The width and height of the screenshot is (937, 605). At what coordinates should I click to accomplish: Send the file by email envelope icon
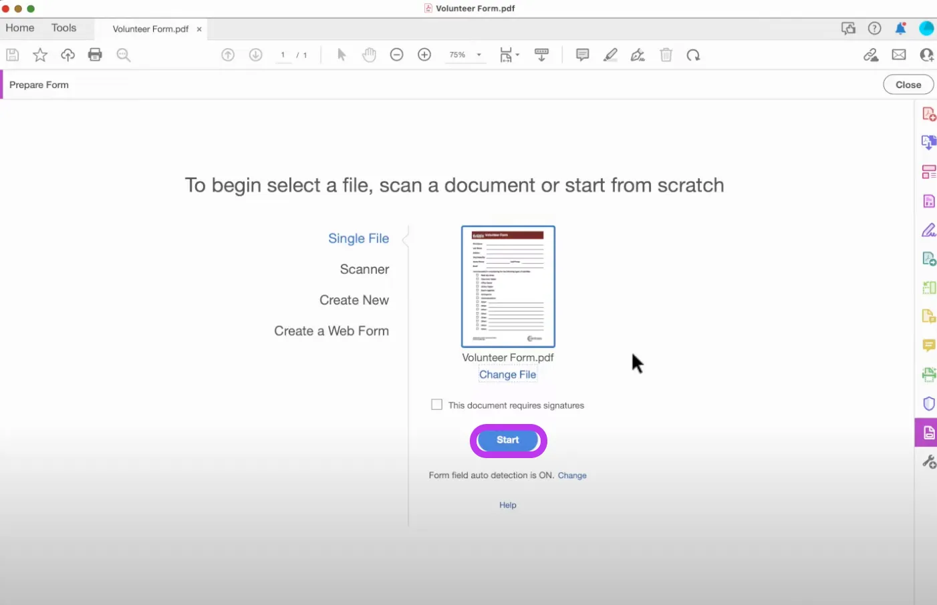point(899,55)
